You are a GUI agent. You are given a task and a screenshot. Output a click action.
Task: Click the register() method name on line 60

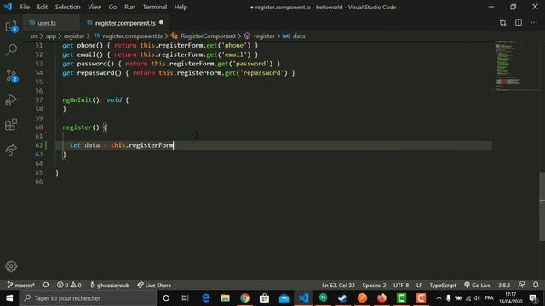tap(77, 127)
